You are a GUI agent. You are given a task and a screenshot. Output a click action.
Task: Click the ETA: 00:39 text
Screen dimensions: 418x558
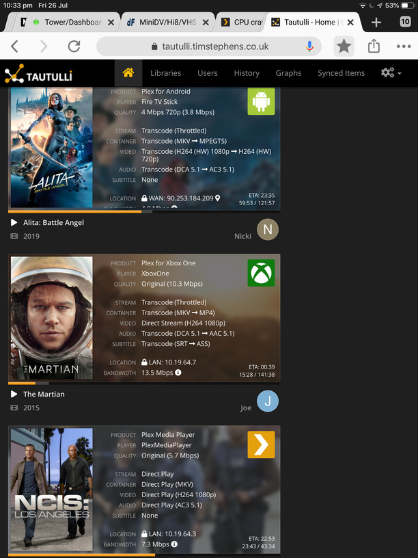point(262,367)
